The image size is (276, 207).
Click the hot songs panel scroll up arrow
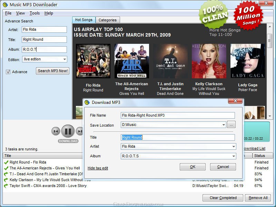(x=270, y=27)
